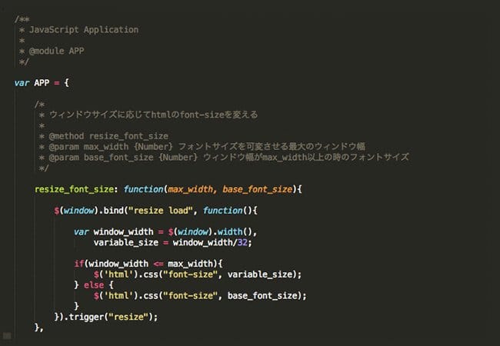
Task: Click 'function' after "resize load"
Action: (x=223, y=211)
